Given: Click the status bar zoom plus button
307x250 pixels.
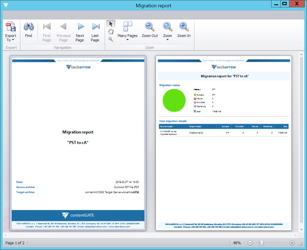Looking at the screenshot, I should (x=292, y=243).
